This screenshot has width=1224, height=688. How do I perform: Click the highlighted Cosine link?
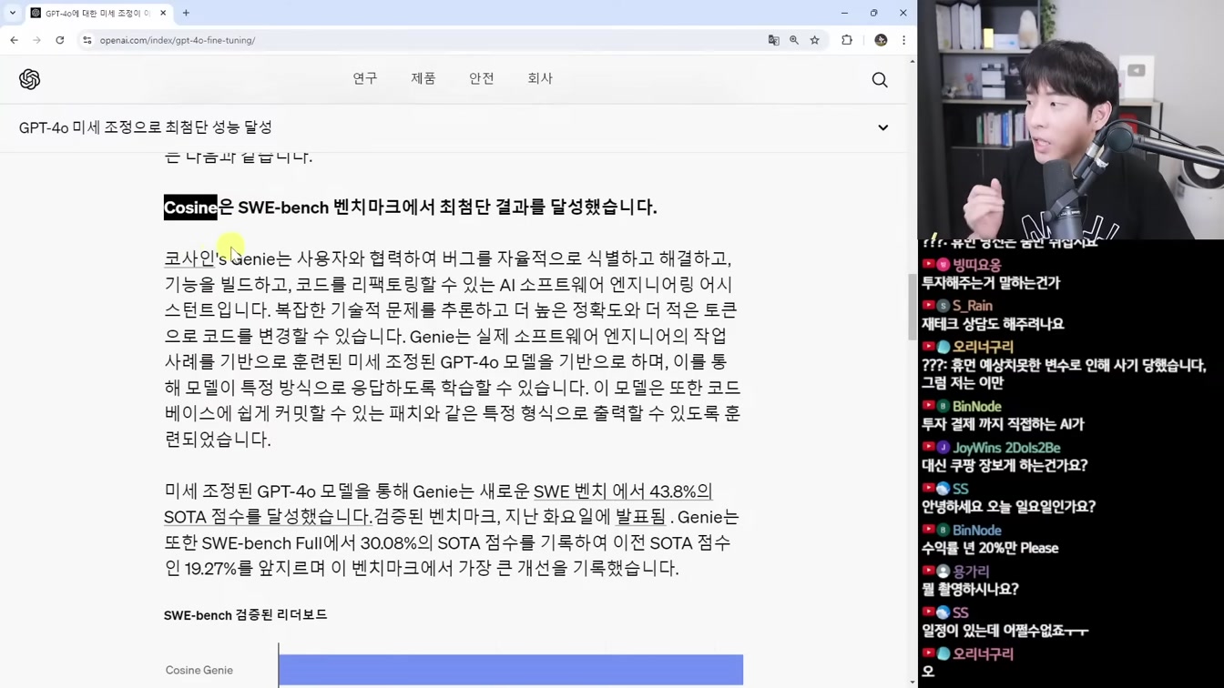190,207
